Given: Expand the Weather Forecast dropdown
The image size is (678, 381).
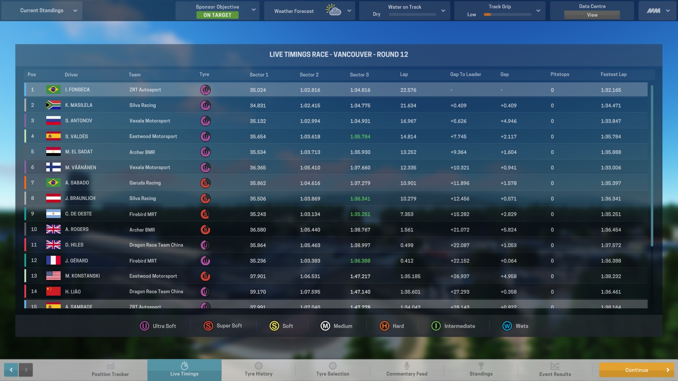Looking at the screenshot, I should [349, 11].
